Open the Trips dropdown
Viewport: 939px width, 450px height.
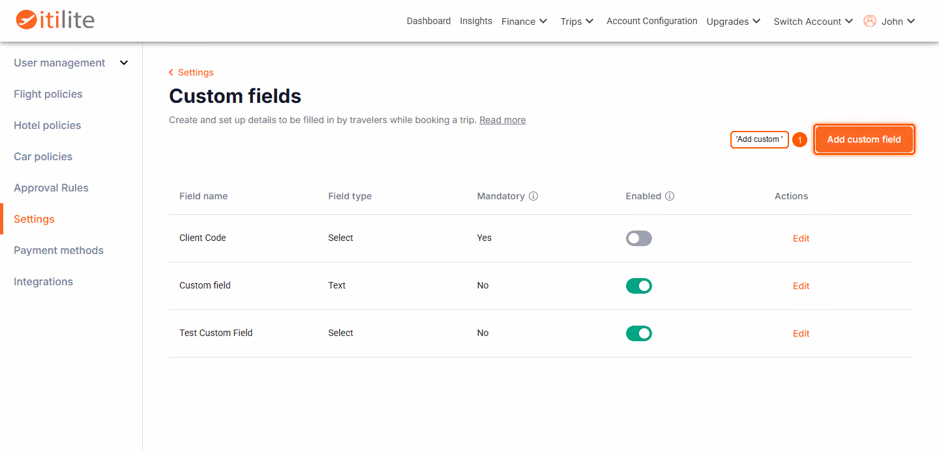[x=577, y=21]
